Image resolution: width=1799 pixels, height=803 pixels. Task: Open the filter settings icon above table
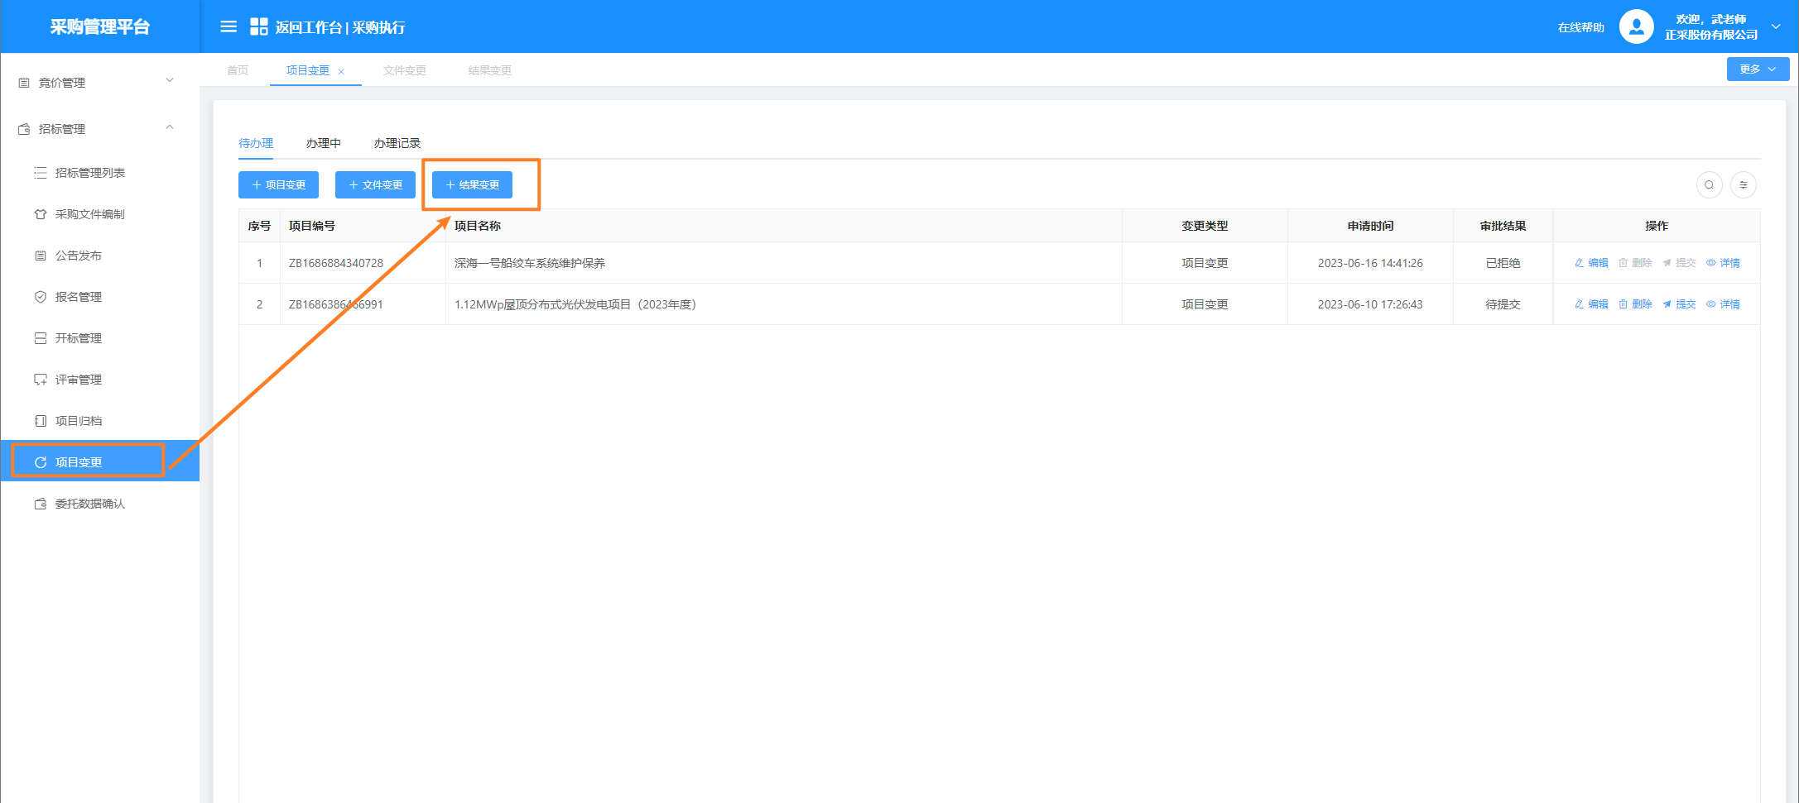coord(1743,185)
